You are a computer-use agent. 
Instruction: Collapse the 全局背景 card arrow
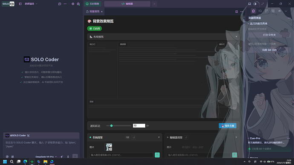(159, 137)
